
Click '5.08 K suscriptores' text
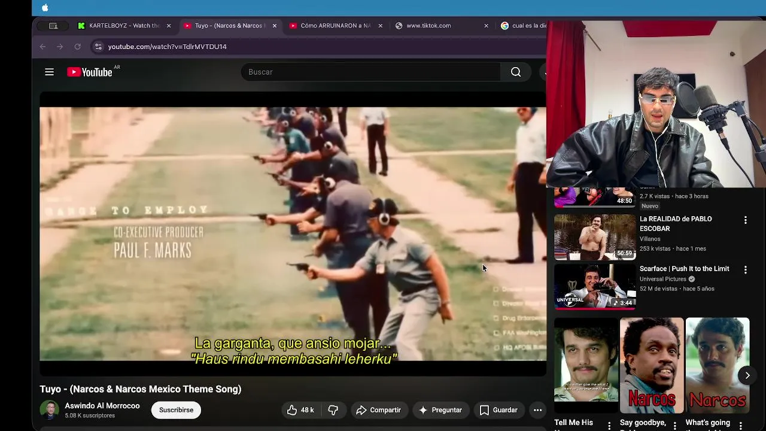[90, 415]
